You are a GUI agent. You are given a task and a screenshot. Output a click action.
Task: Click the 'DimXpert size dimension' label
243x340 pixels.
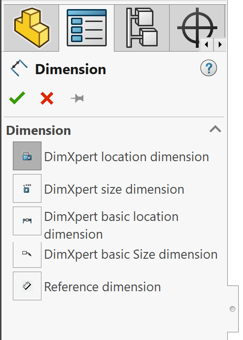tap(114, 189)
